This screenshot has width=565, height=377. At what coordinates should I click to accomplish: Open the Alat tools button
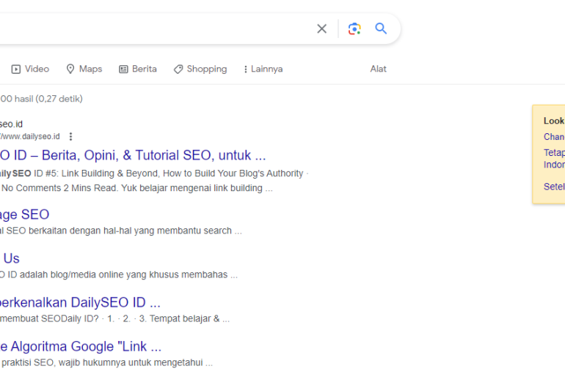tap(379, 69)
